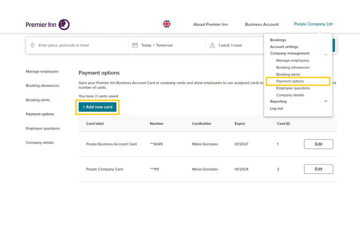Click the calendar icon beside Today
This screenshot has width=360, height=230.
[x=135, y=45]
